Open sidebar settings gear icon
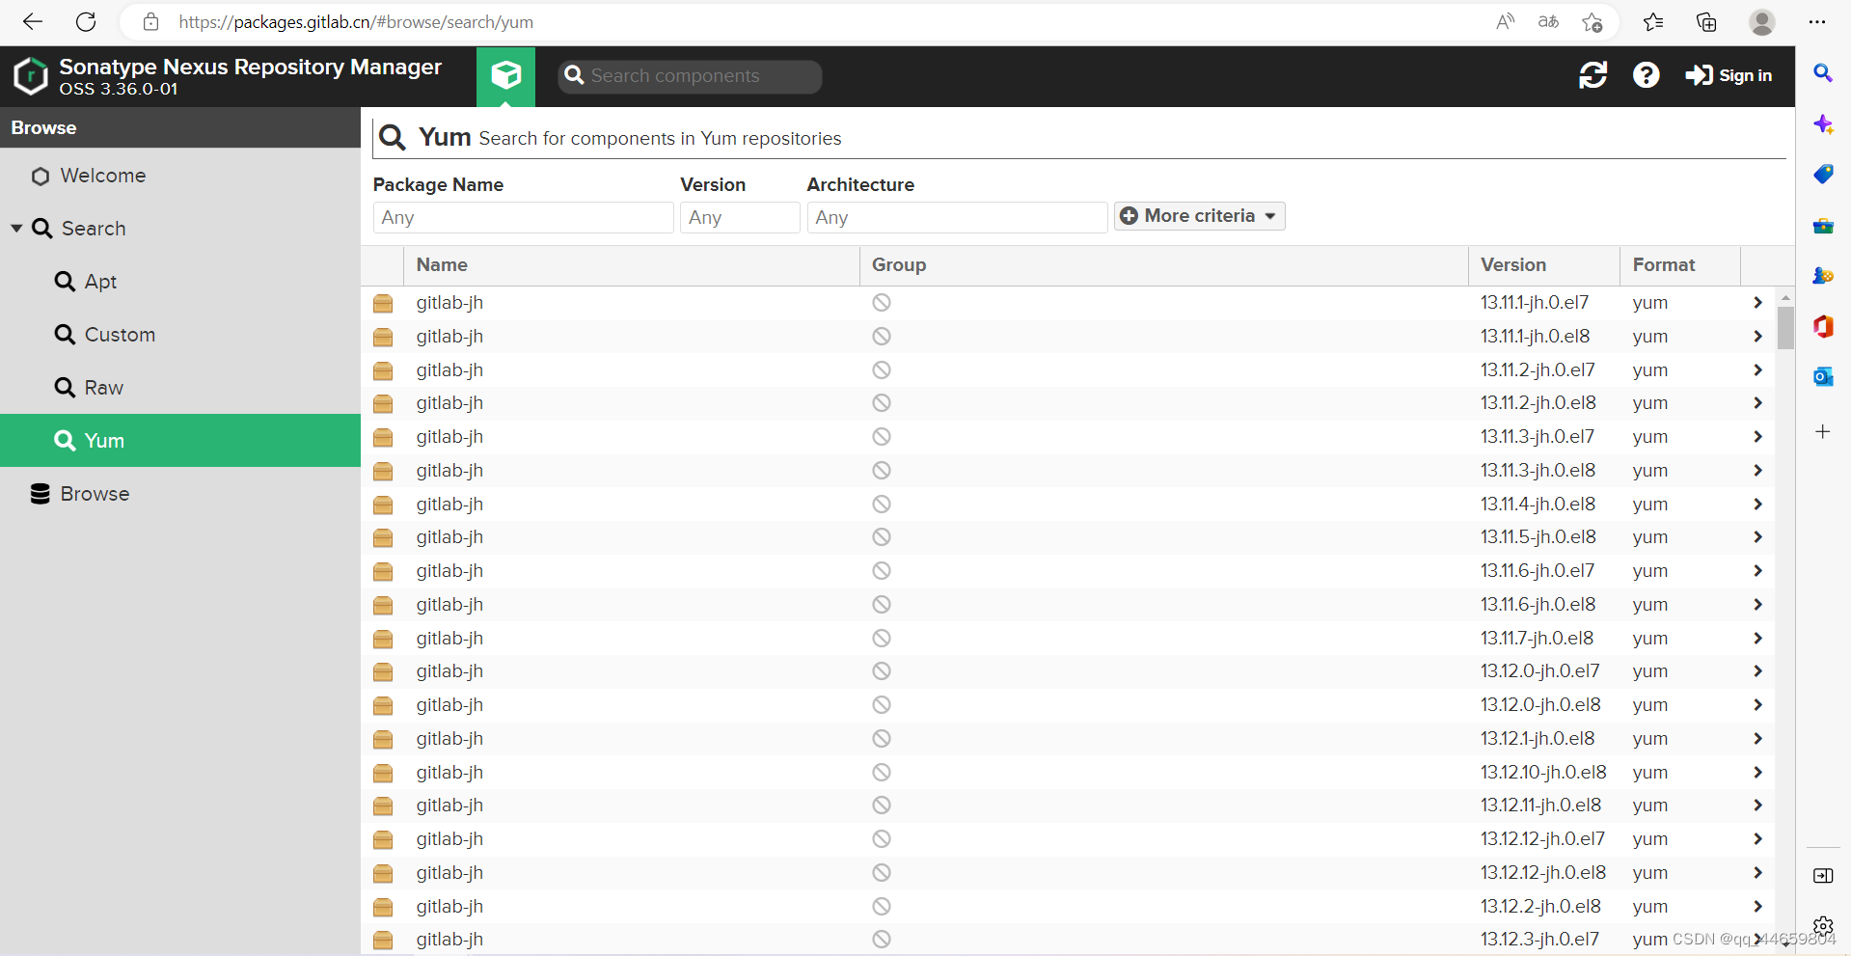Image resolution: width=1851 pixels, height=956 pixels. tap(1823, 926)
